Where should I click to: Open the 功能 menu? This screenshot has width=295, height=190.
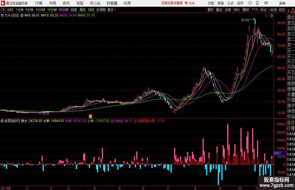click(211, 3)
